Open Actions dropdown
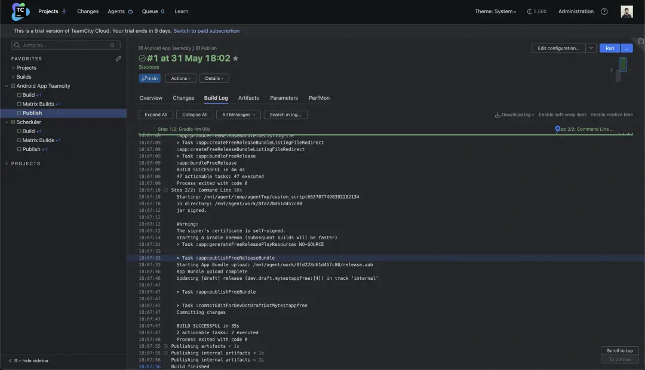Screen dimensions: 645x370 click(x=180, y=79)
